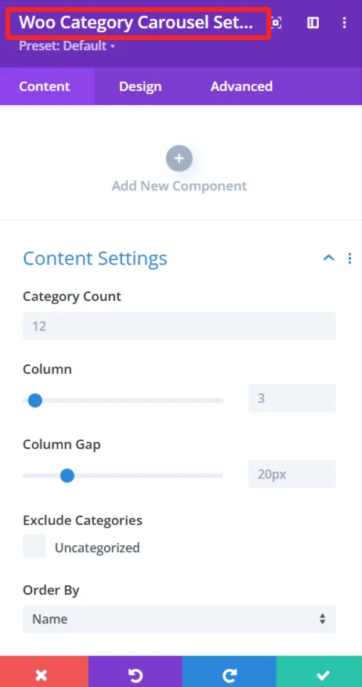The height and width of the screenshot is (687, 362).
Task: Check the Uncategorized exclude checkbox
Action: [x=34, y=546]
